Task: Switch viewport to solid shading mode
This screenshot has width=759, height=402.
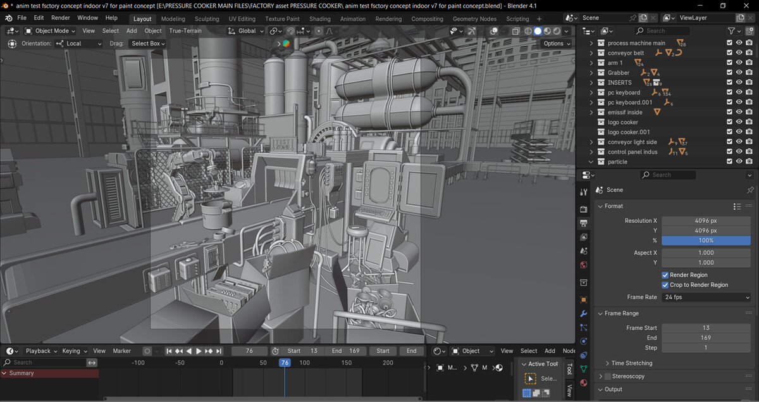Action: [x=538, y=31]
